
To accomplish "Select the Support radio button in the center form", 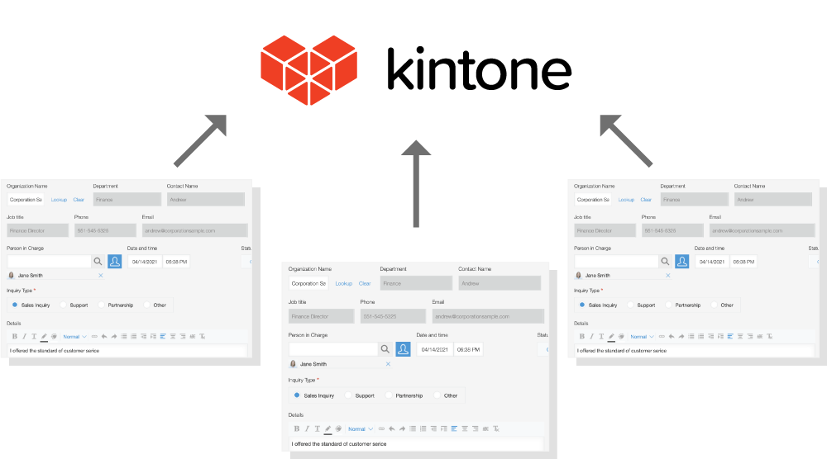I will point(350,395).
